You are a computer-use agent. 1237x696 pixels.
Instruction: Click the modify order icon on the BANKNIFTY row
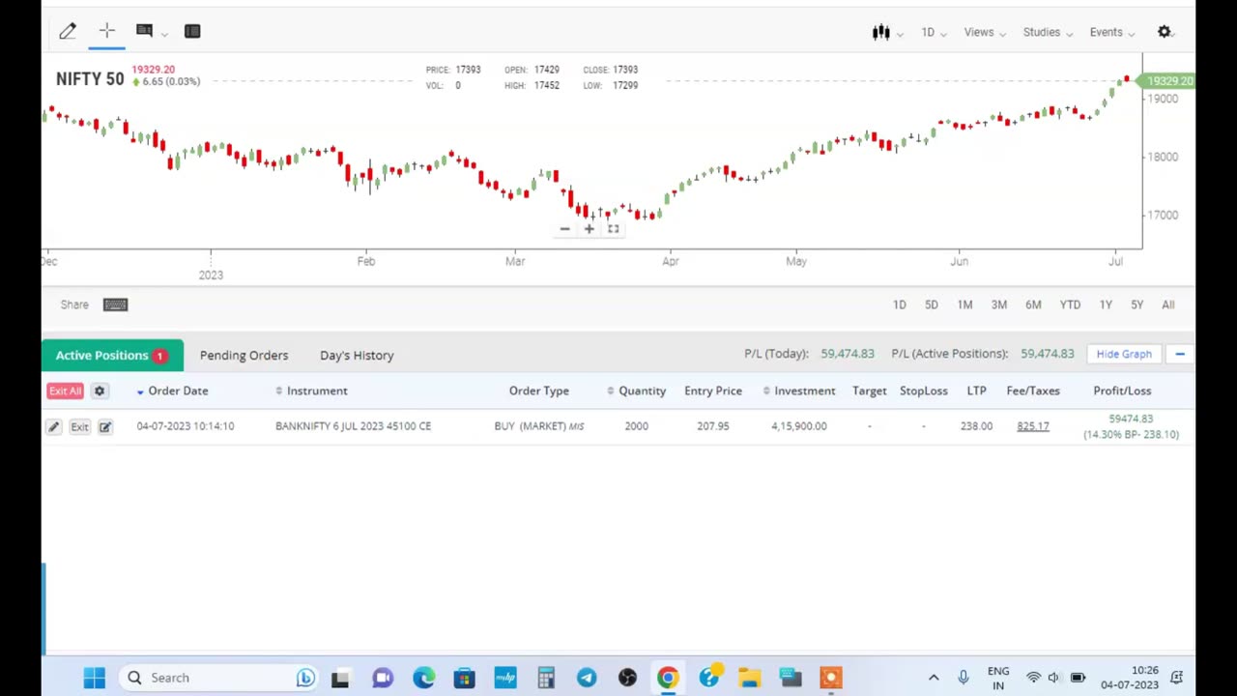pyautogui.click(x=105, y=426)
